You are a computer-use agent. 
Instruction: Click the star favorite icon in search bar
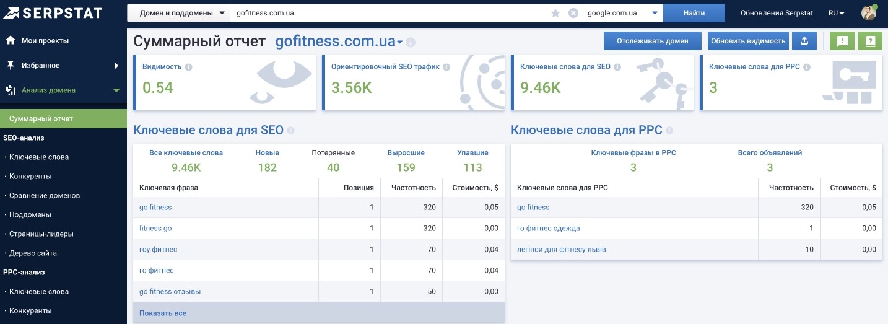555,13
